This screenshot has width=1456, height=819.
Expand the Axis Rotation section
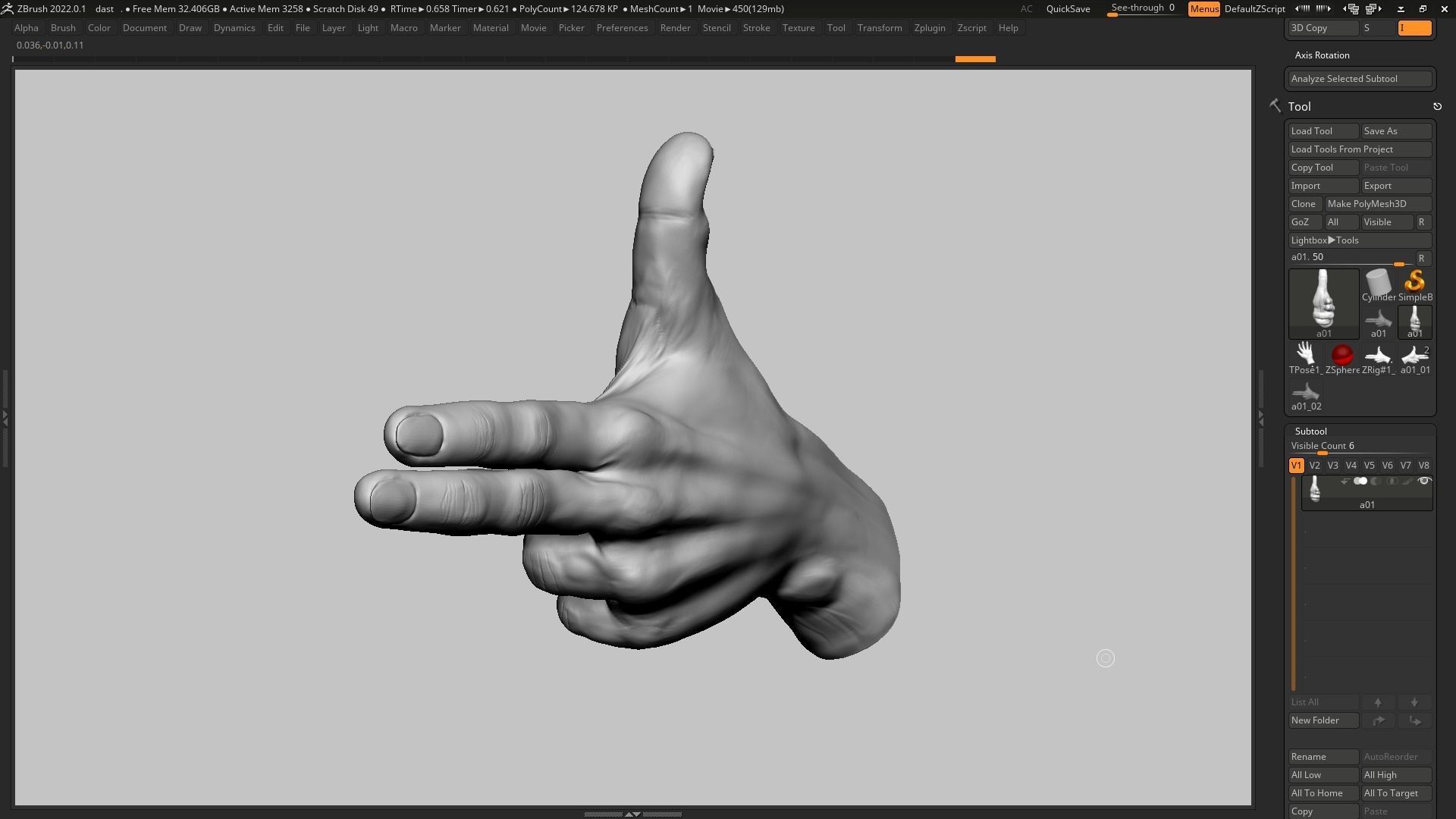point(1322,55)
